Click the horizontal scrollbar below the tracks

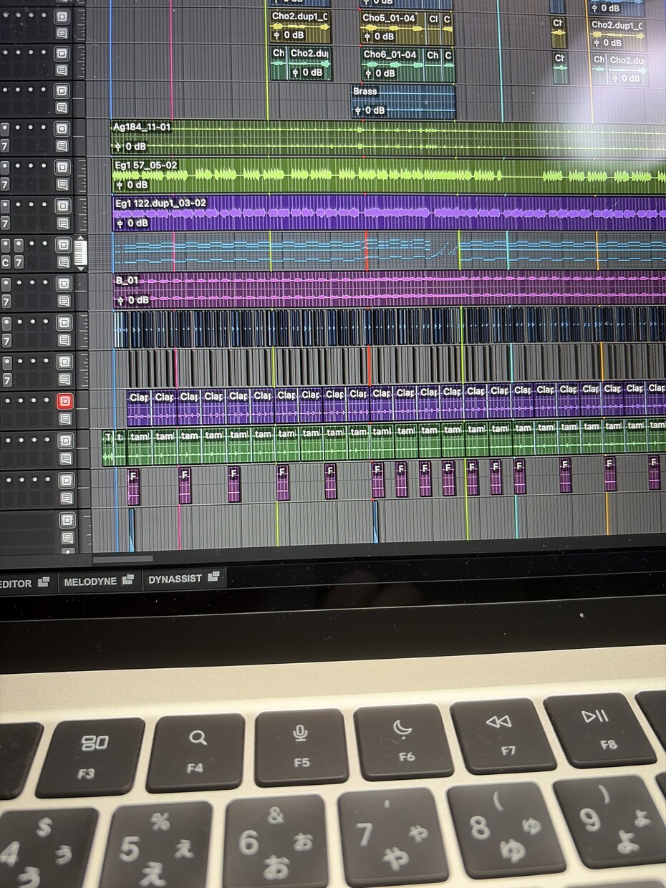[122, 559]
